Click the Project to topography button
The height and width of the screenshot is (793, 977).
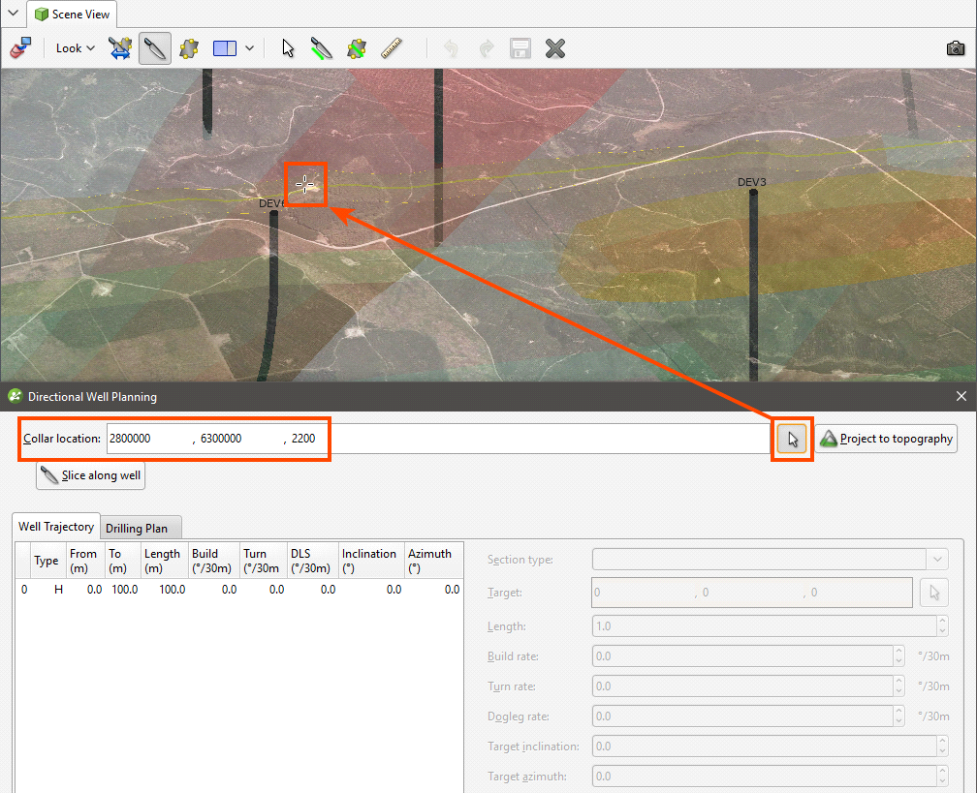pos(886,439)
